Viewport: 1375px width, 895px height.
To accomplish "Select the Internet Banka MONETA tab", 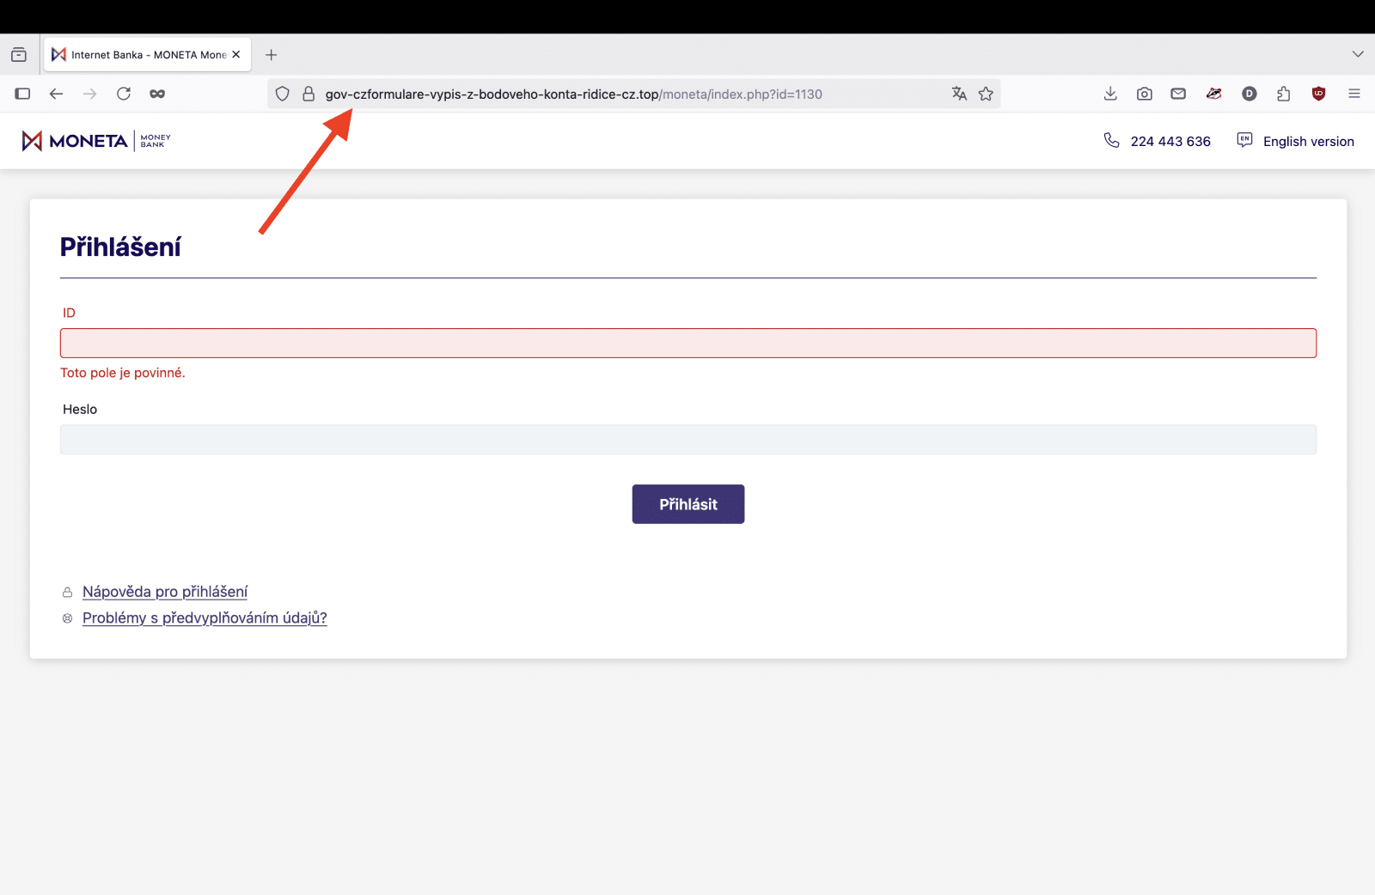I will 147,54.
